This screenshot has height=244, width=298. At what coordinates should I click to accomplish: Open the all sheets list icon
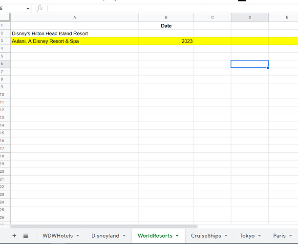(x=26, y=236)
